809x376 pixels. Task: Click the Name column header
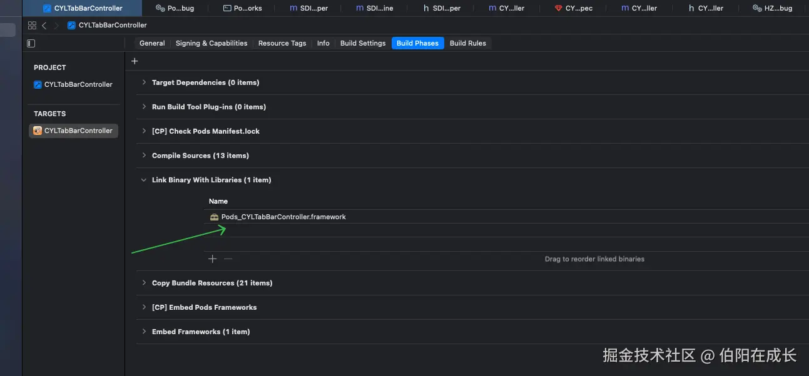(x=218, y=201)
